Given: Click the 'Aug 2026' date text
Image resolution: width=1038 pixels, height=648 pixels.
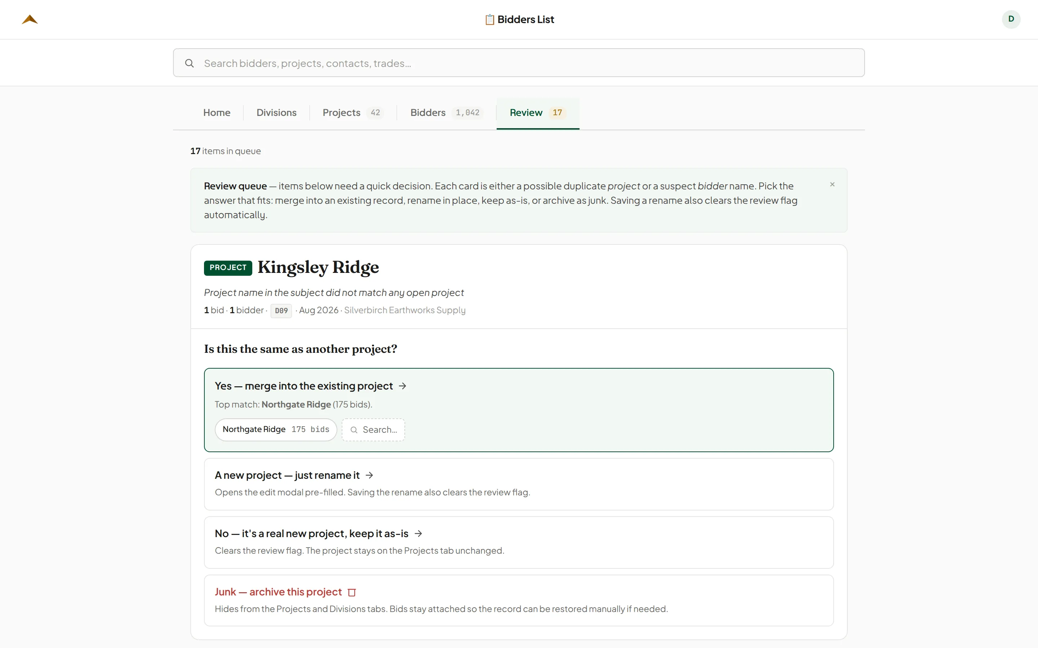Looking at the screenshot, I should tap(319, 310).
